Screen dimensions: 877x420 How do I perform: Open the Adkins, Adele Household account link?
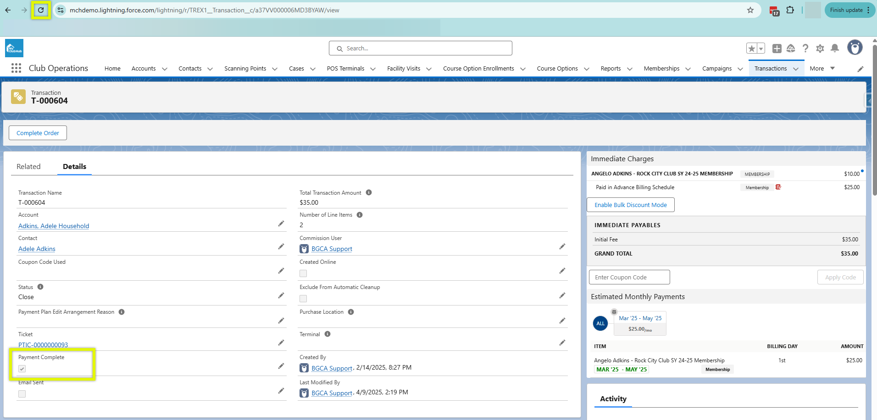tap(54, 226)
